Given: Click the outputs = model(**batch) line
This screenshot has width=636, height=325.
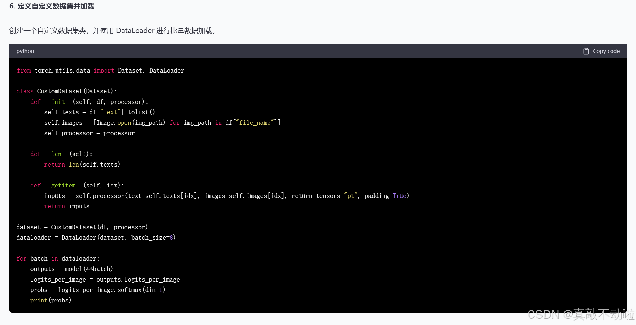Looking at the screenshot, I should coord(72,269).
